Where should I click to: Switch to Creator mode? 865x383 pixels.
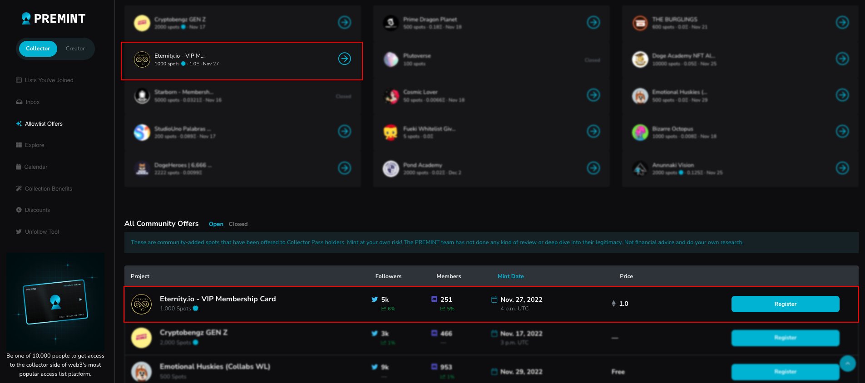pyautogui.click(x=75, y=49)
